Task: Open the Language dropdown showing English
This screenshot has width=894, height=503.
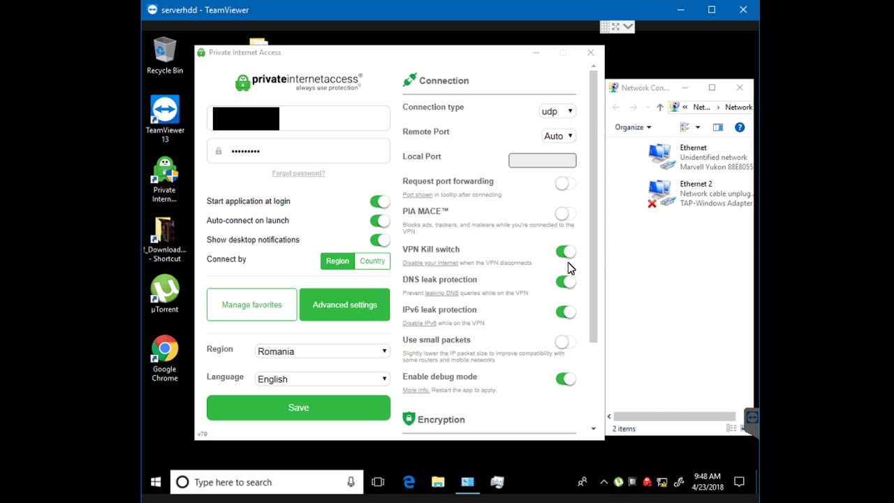Action: [322, 379]
